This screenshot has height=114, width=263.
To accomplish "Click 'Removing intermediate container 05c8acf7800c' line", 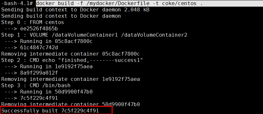I will (71, 54).
